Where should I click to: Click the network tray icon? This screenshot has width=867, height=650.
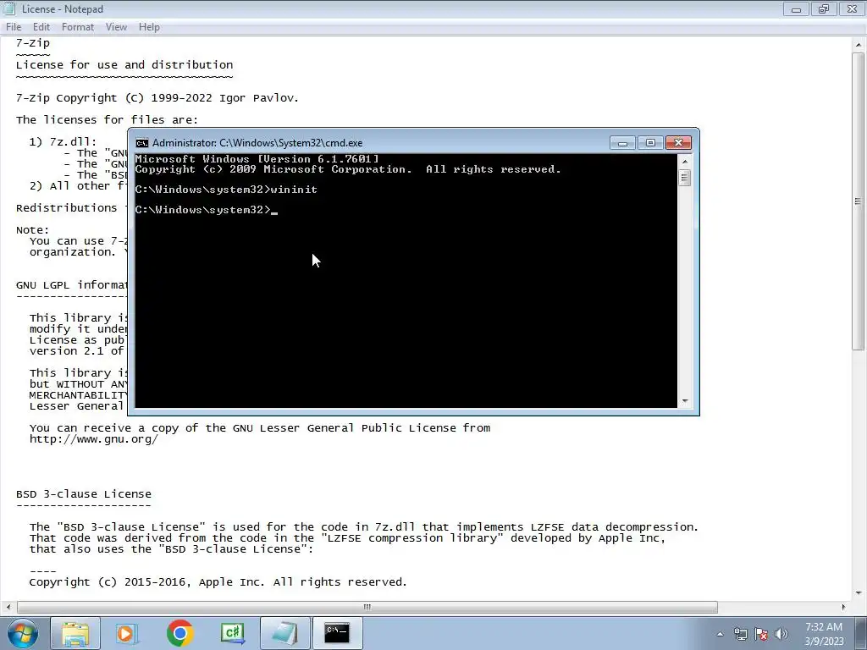(740, 634)
